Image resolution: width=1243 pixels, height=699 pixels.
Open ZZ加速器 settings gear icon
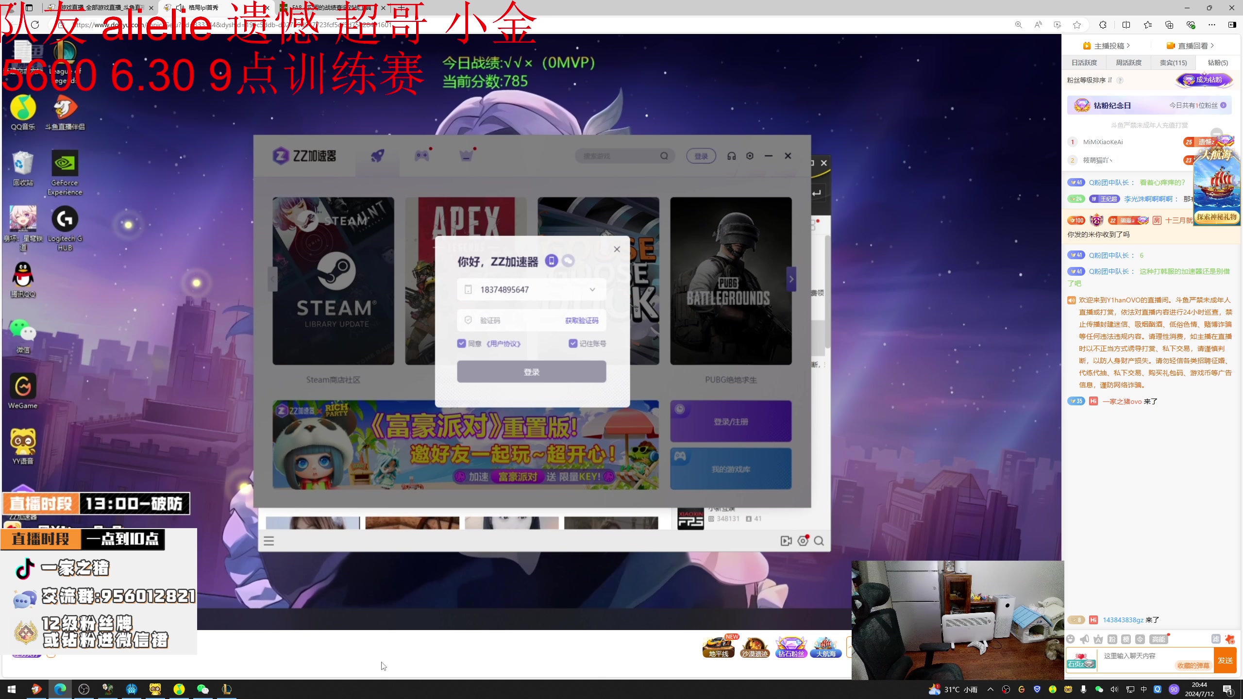point(750,156)
